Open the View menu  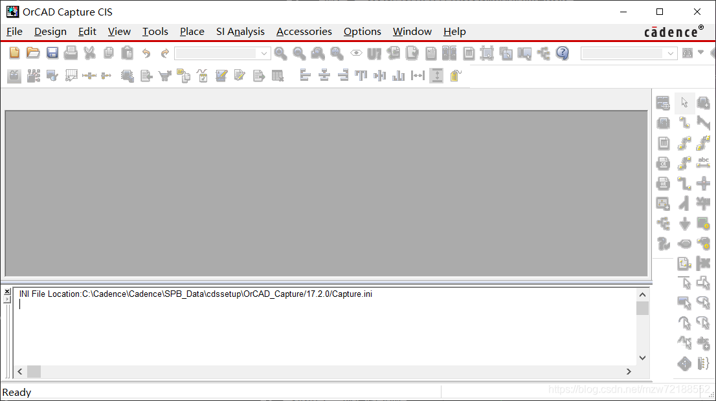(119, 32)
